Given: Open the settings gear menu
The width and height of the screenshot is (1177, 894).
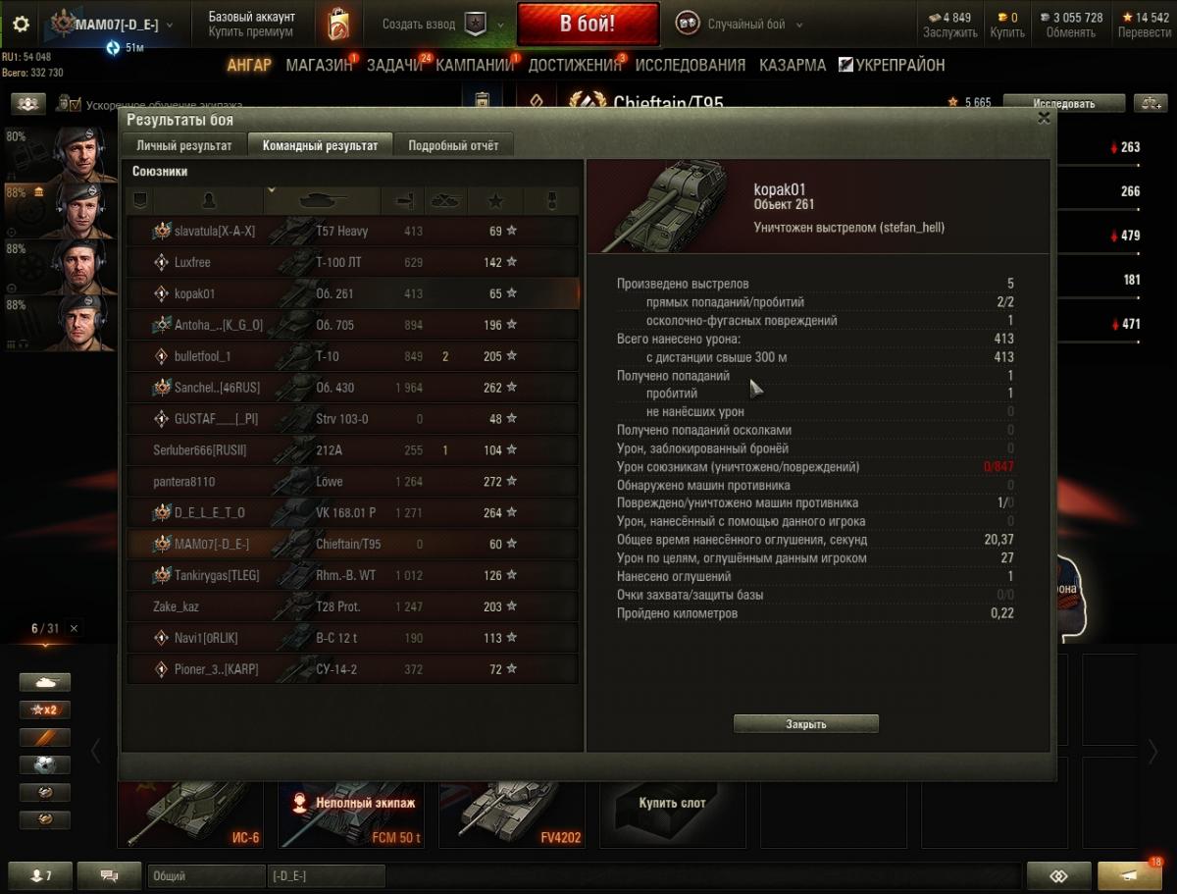Looking at the screenshot, I should 21,25.
